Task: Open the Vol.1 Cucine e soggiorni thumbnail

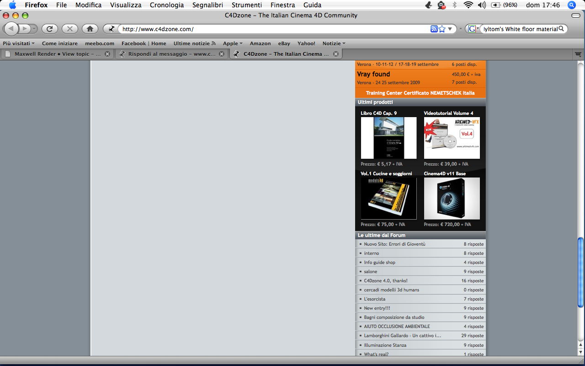Action: pos(388,199)
